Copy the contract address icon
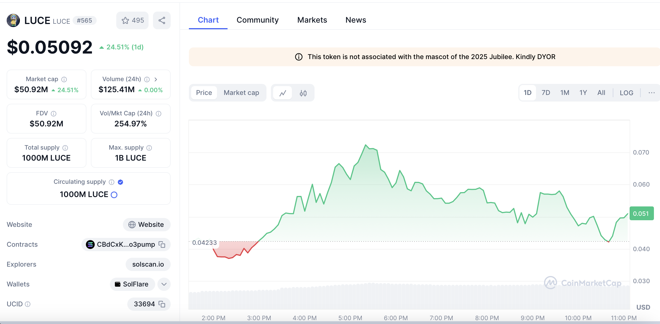The image size is (660, 324). pyautogui.click(x=162, y=245)
